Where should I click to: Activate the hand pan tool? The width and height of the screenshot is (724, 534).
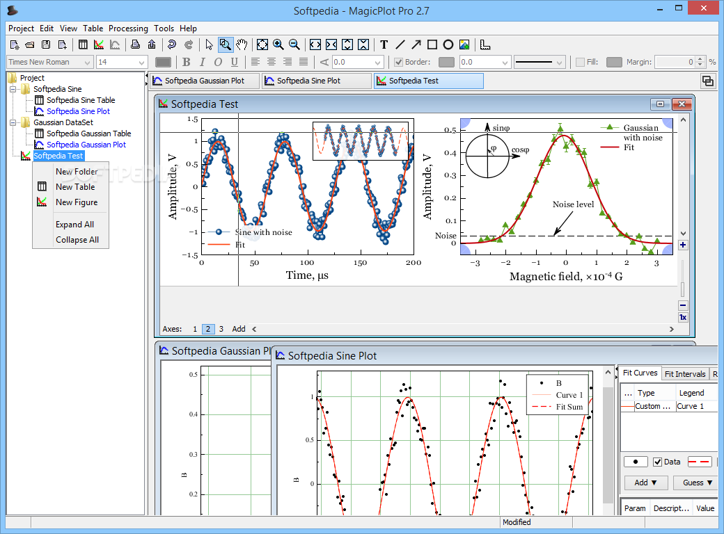242,45
